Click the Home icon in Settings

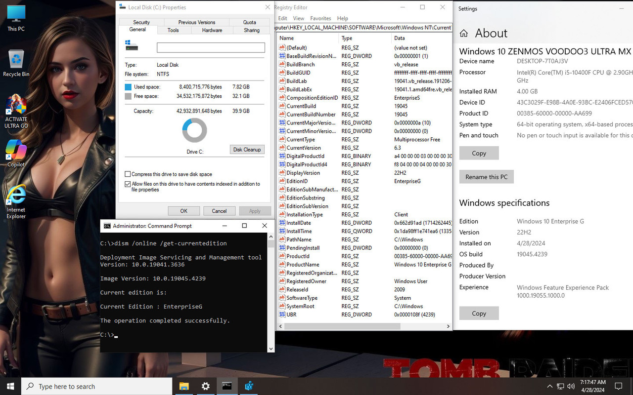464,33
